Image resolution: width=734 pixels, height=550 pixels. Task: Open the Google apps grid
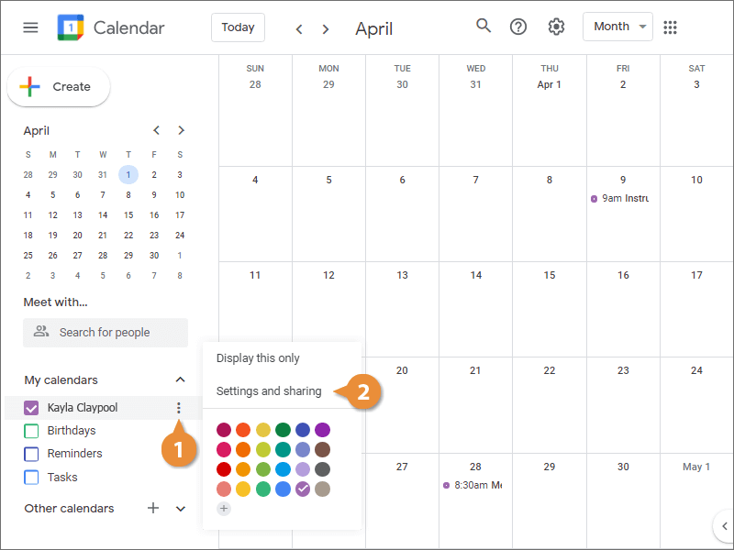tap(671, 27)
